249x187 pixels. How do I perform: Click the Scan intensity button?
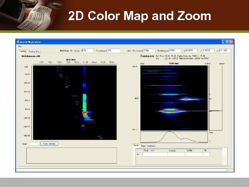pyautogui.click(x=49, y=144)
